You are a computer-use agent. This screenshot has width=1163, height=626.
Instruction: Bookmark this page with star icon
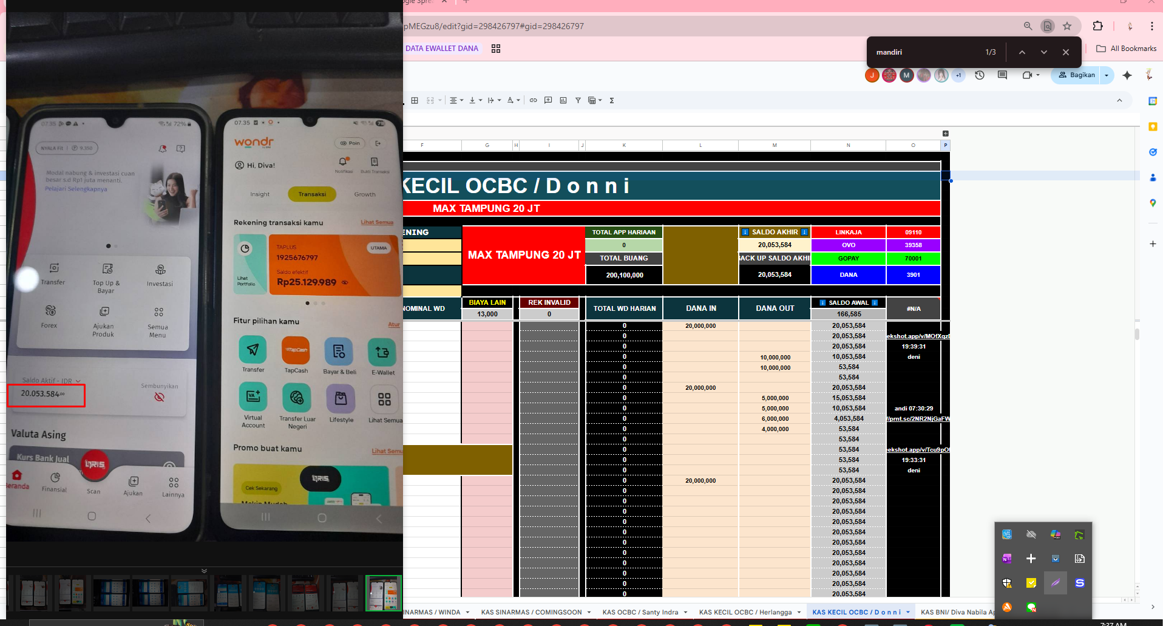pos(1067,26)
